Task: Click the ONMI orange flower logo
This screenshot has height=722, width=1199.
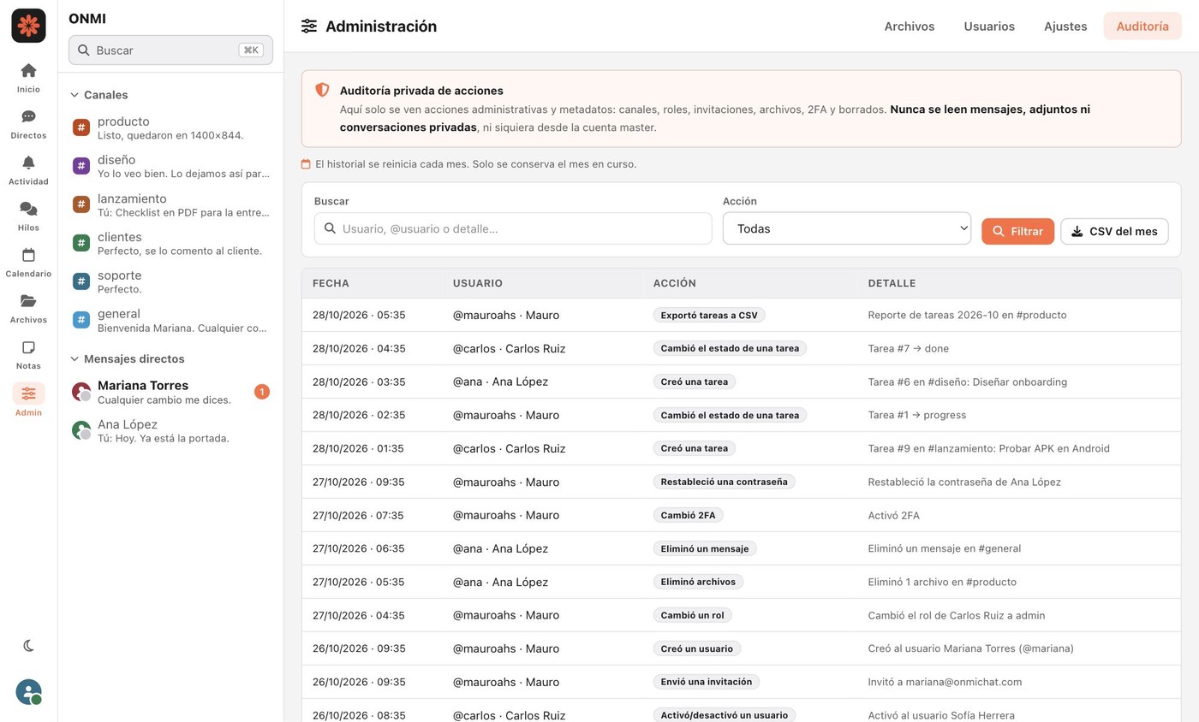Action: pos(28,26)
